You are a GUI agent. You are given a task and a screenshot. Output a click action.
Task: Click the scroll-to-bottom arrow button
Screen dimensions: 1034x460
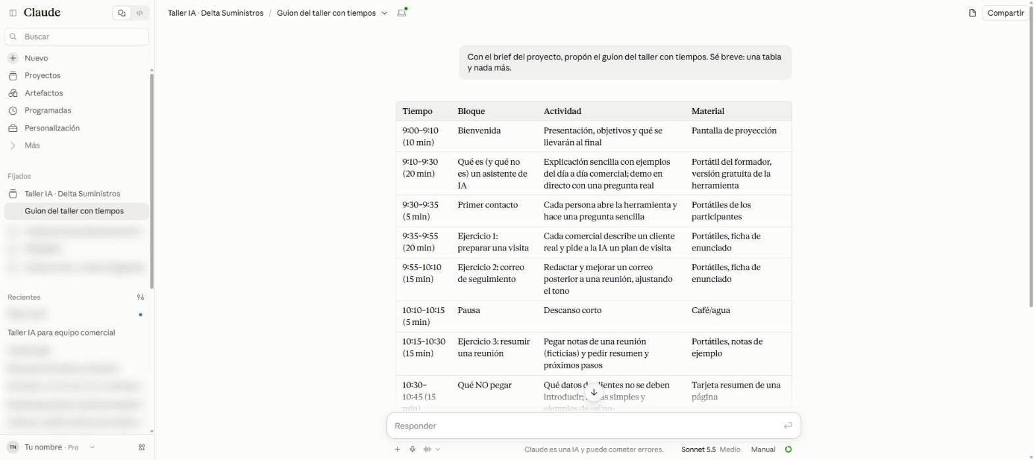(593, 392)
